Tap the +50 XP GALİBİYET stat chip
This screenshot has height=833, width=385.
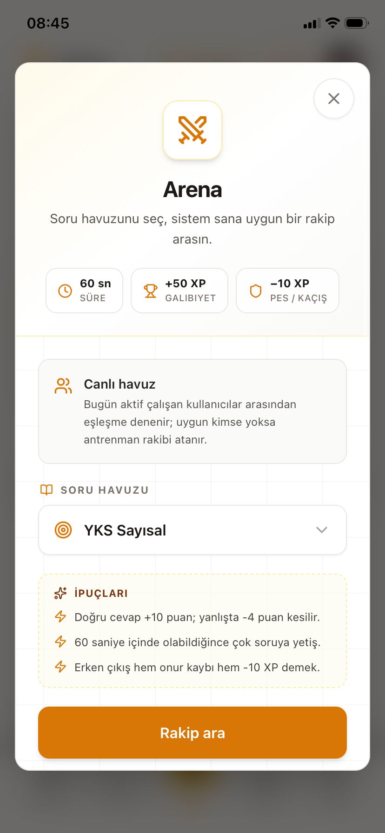(x=179, y=291)
